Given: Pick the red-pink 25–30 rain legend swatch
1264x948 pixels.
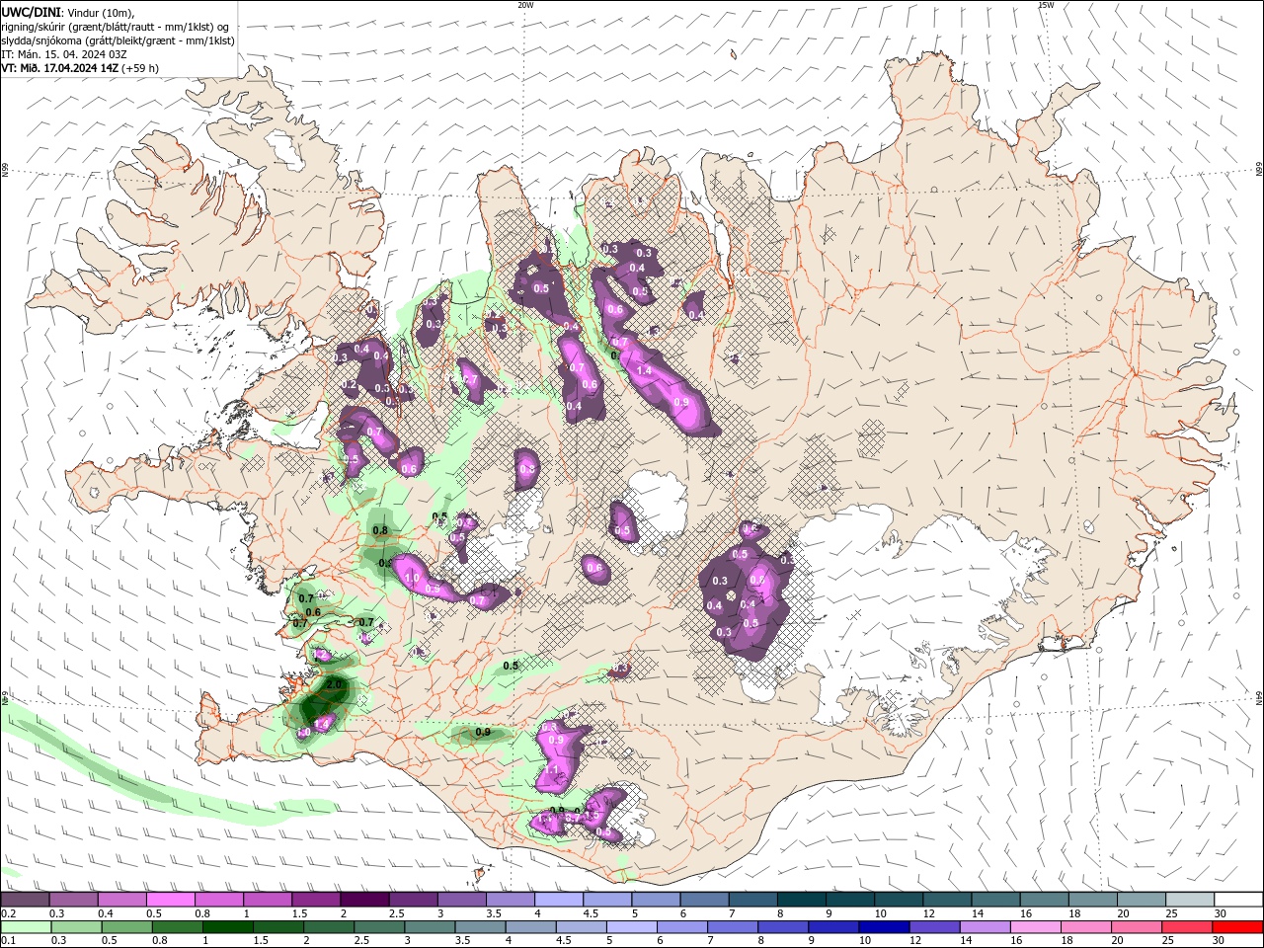Looking at the screenshot, I should [x=1185, y=927].
